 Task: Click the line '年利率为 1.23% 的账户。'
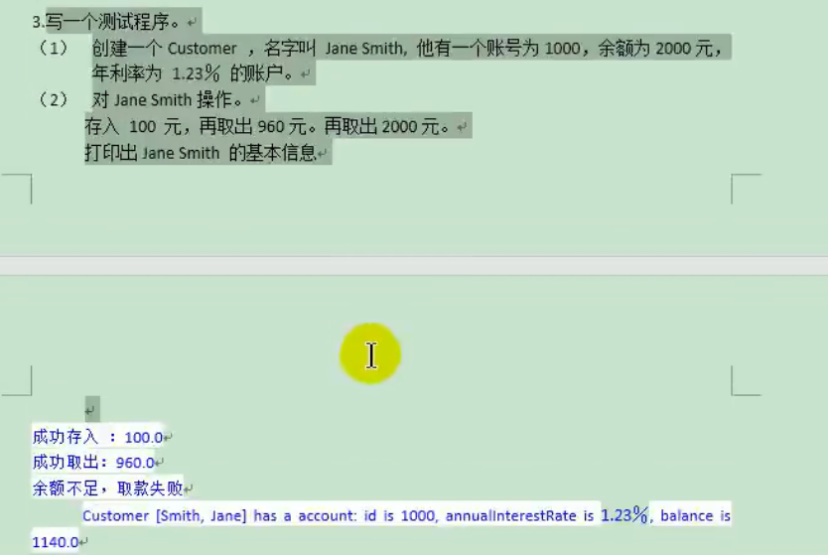[x=193, y=72]
